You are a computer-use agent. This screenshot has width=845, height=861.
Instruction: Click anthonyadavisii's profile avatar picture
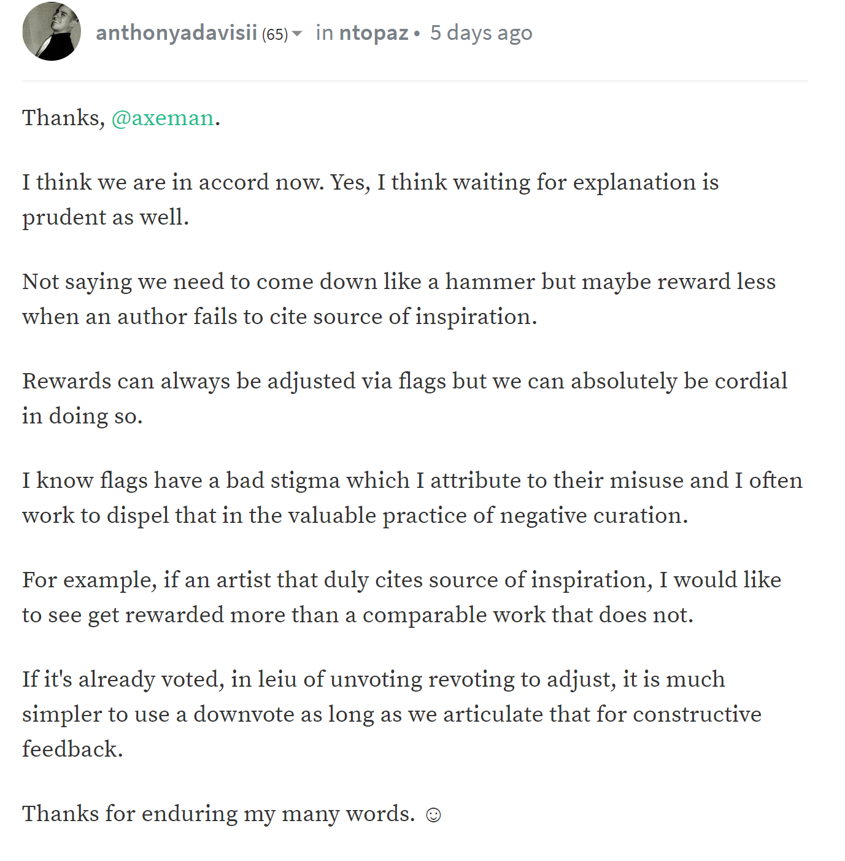(x=52, y=31)
